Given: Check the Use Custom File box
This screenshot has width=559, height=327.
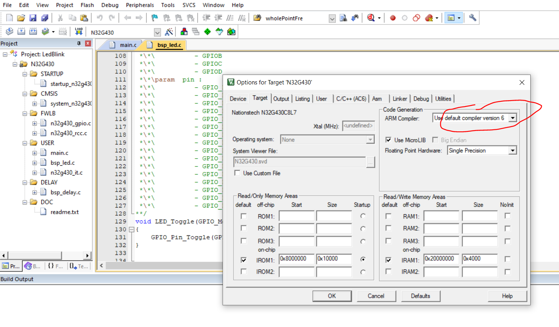Looking at the screenshot, I should tap(237, 173).
